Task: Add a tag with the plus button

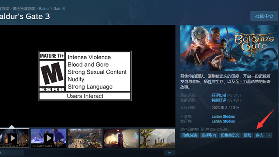Action: coord(269,135)
